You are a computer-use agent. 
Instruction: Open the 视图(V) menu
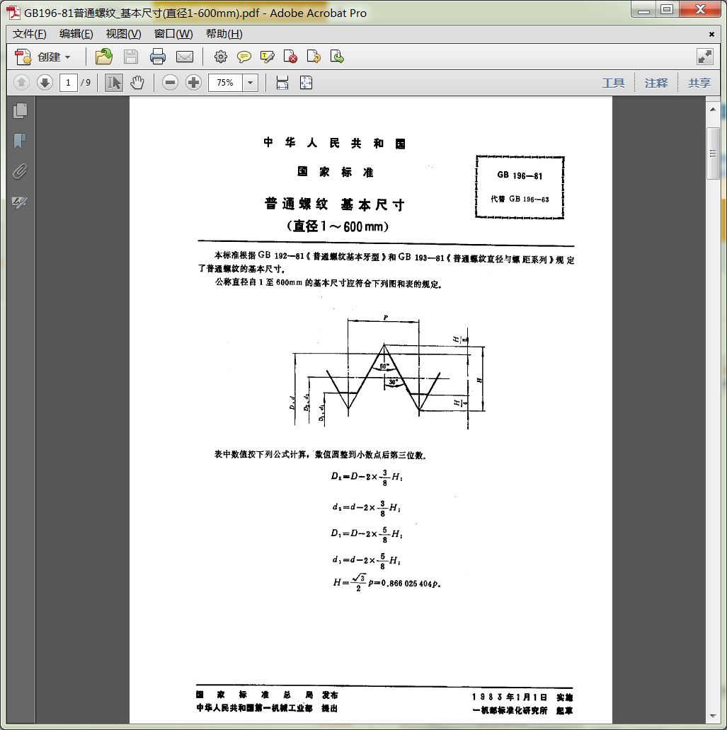[x=123, y=34]
